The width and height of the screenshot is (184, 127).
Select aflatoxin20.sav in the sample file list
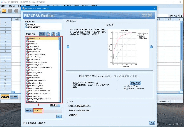click(42, 49)
